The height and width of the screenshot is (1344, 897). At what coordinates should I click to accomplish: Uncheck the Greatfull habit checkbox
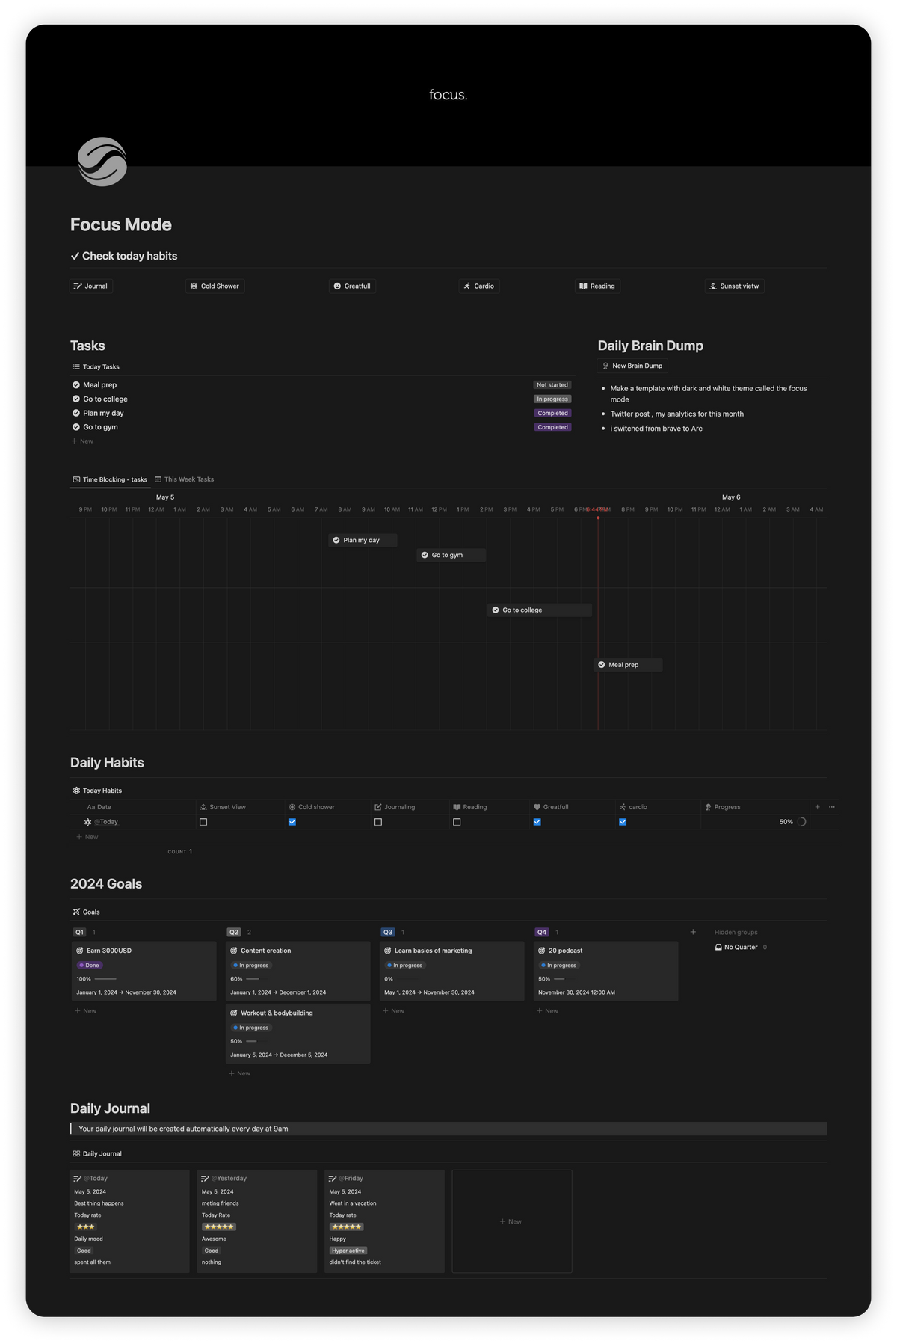pos(537,822)
